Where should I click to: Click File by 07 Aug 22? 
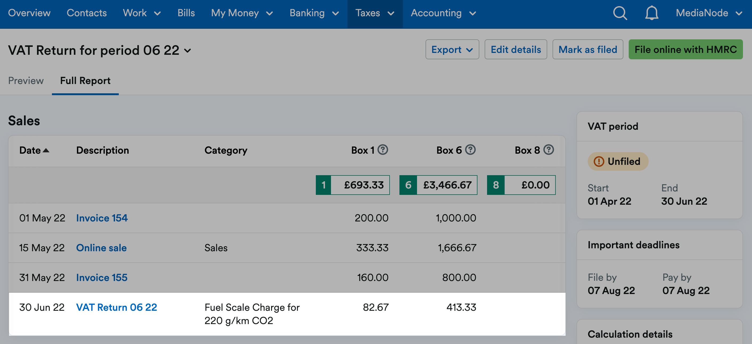point(611,290)
